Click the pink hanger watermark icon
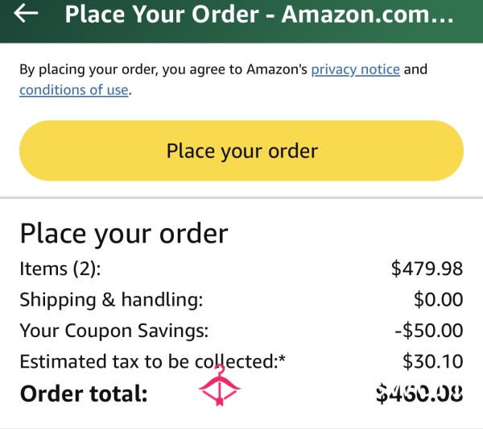Screen dimensions: 483x429 point(219,385)
